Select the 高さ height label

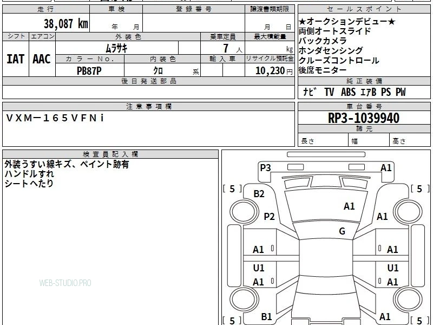399,141
